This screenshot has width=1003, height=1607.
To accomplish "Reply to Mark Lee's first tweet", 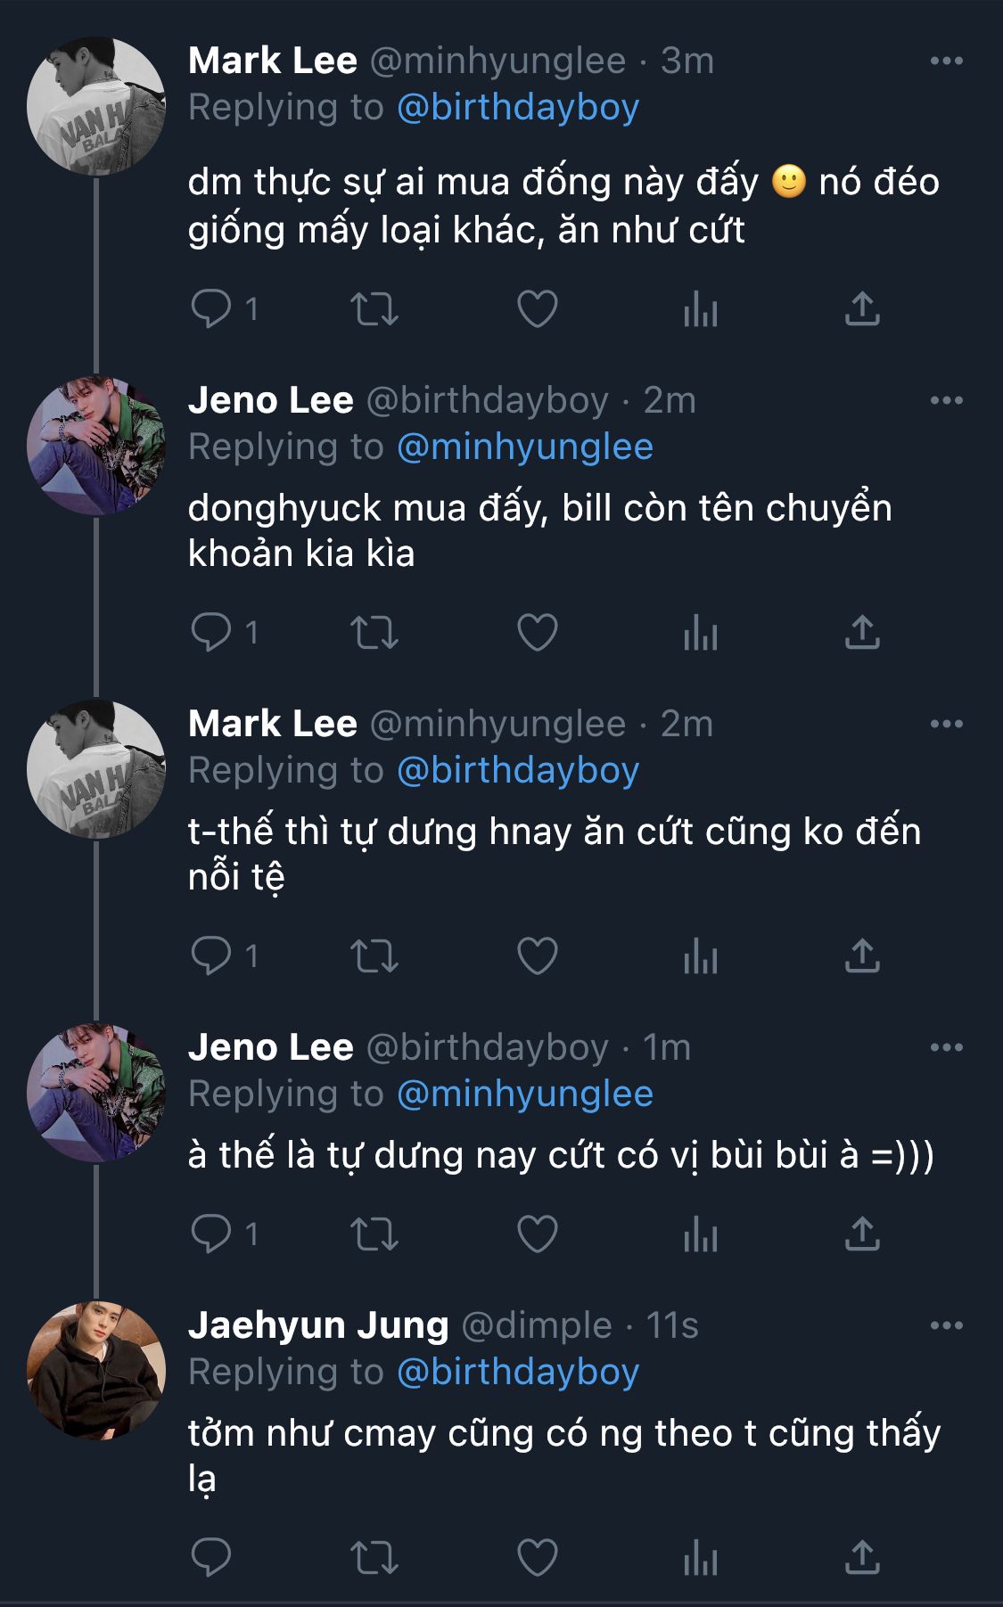I will pyautogui.click(x=211, y=309).
